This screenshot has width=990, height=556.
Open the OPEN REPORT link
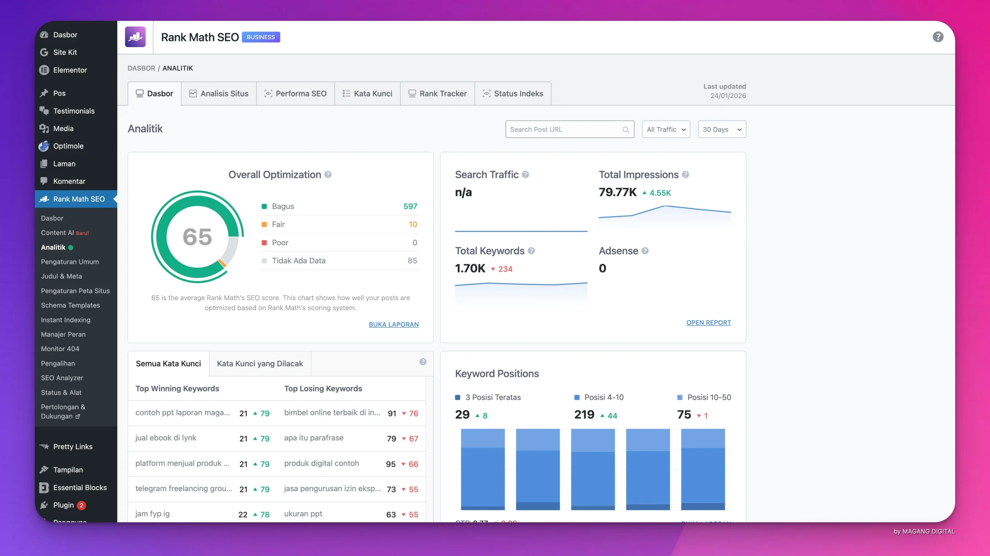click(708, 323)
